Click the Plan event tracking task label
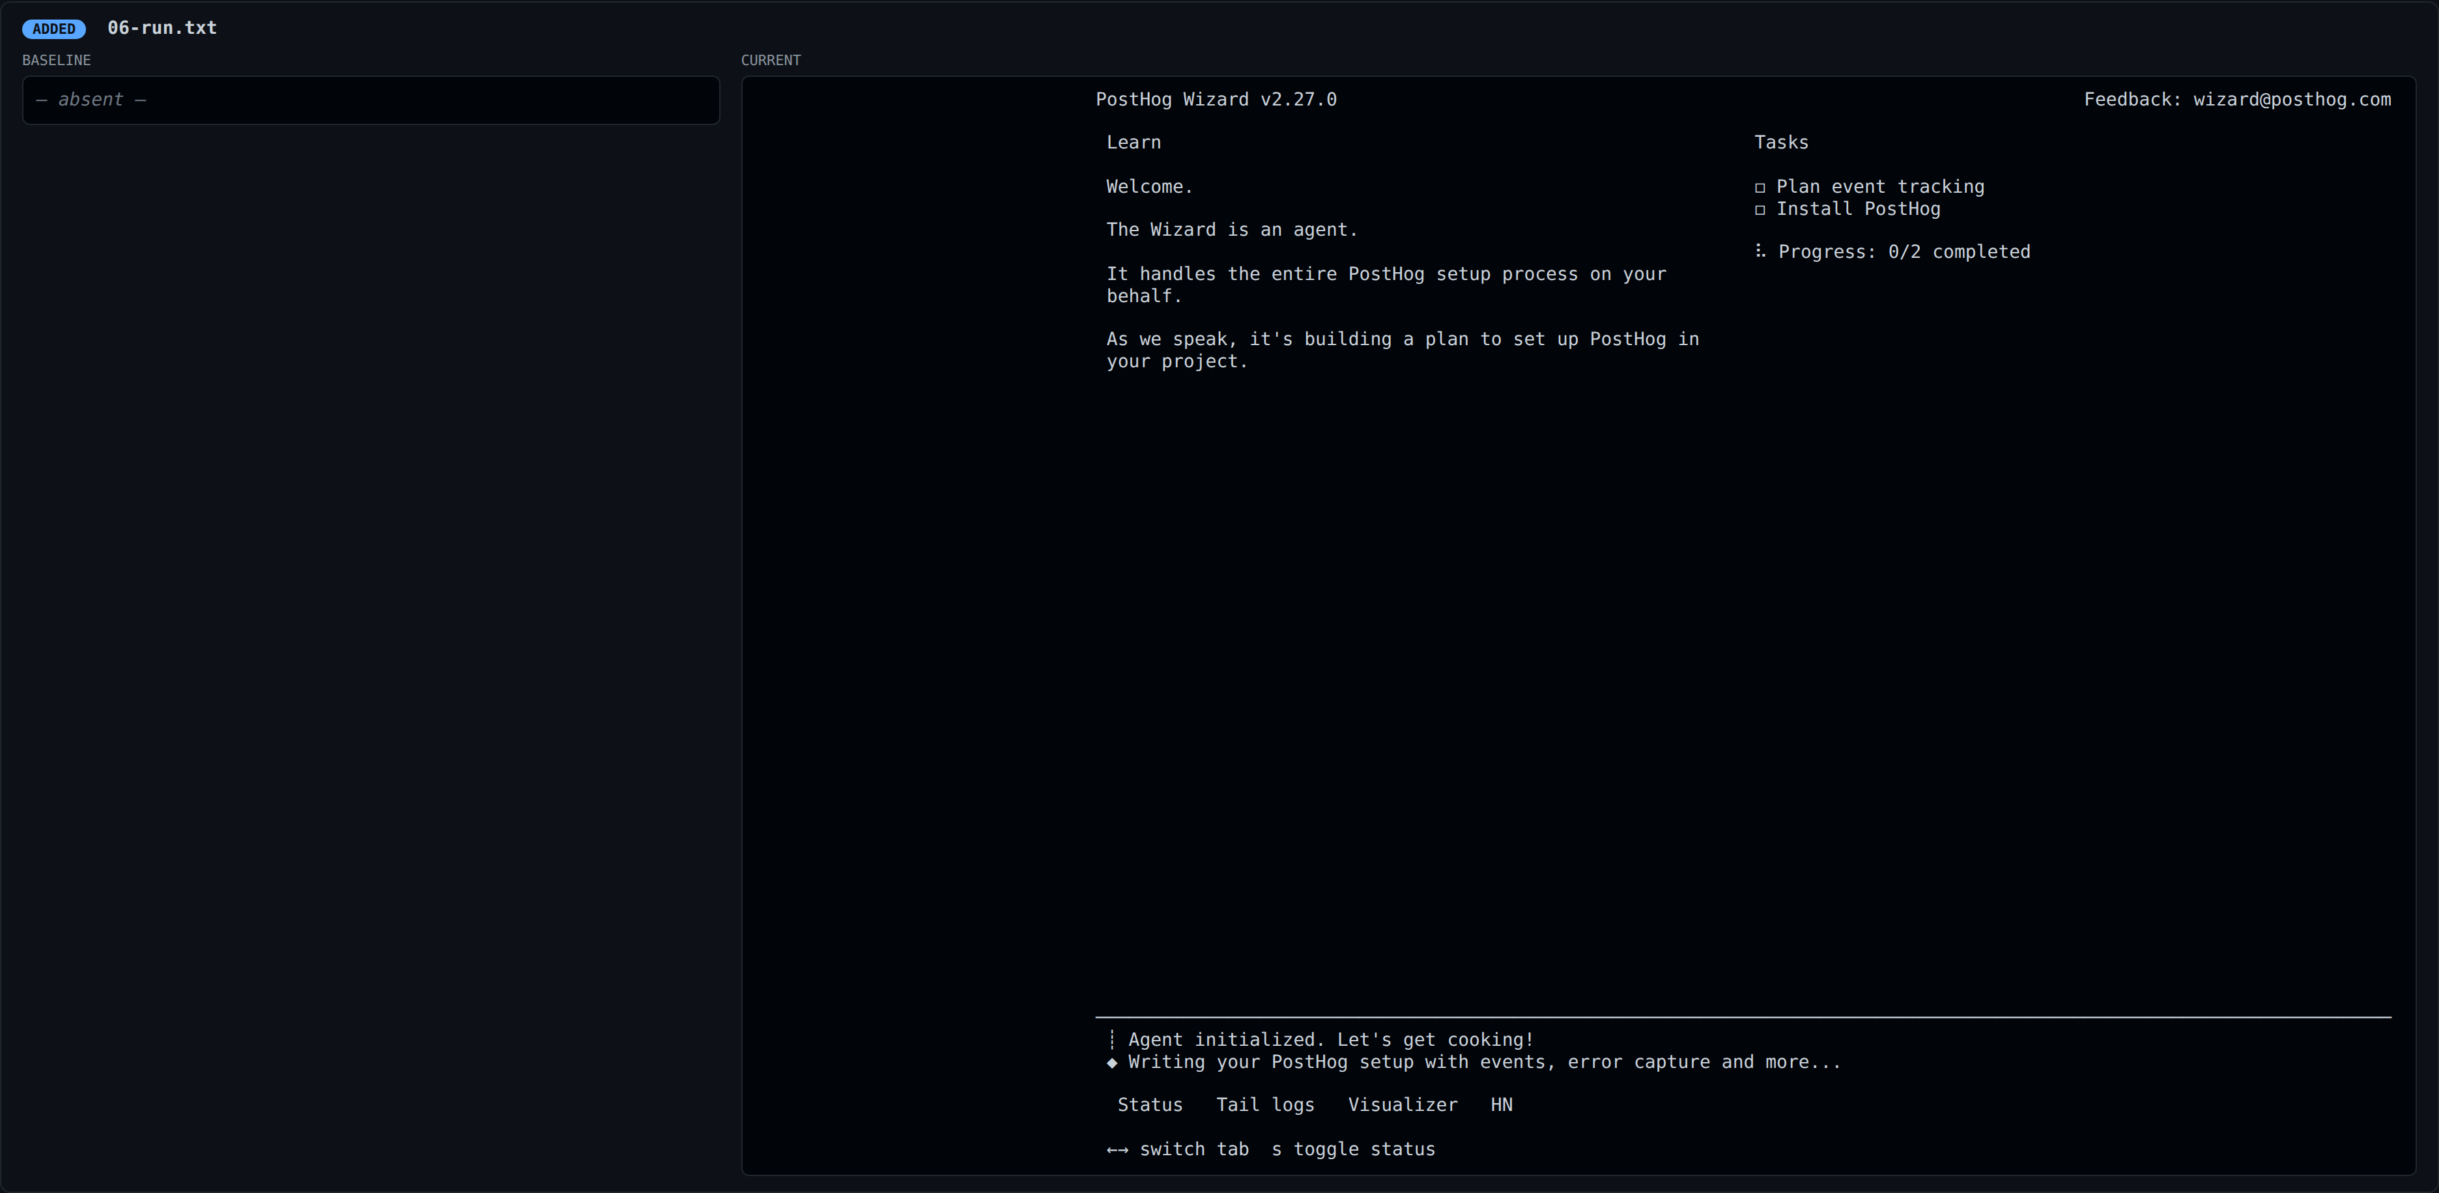 point(1880,186)
